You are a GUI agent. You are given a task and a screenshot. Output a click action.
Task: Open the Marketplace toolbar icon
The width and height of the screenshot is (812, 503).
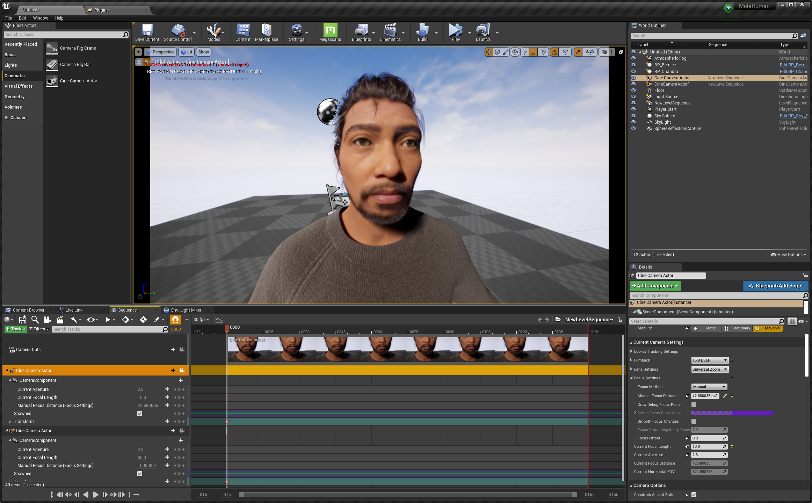[x=266, y=31]
